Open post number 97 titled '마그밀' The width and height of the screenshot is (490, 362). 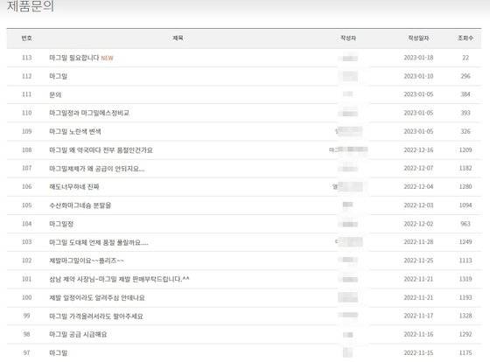click(x=58, y=353)
